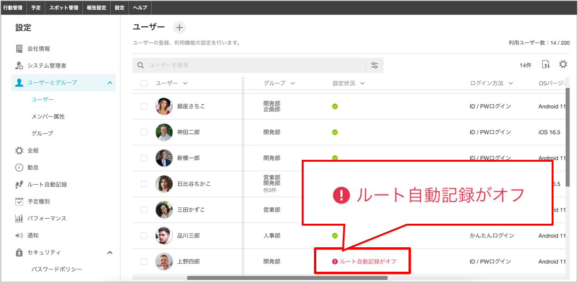Open 会社情報 building icon in sidebar
The image size is (578, 283).
pyautogui.click(x=19, y=48)
